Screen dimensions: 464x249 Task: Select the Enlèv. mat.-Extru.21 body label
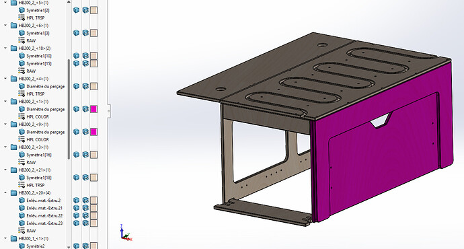click(x=44, y=208)
